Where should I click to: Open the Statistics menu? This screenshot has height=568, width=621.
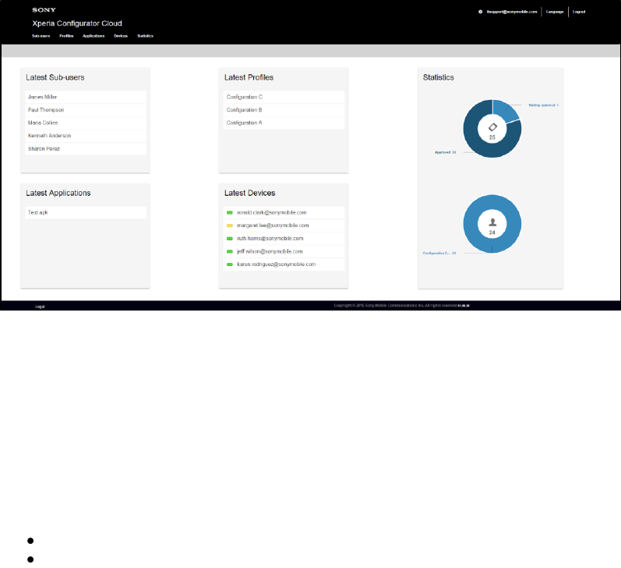point(145,36)
